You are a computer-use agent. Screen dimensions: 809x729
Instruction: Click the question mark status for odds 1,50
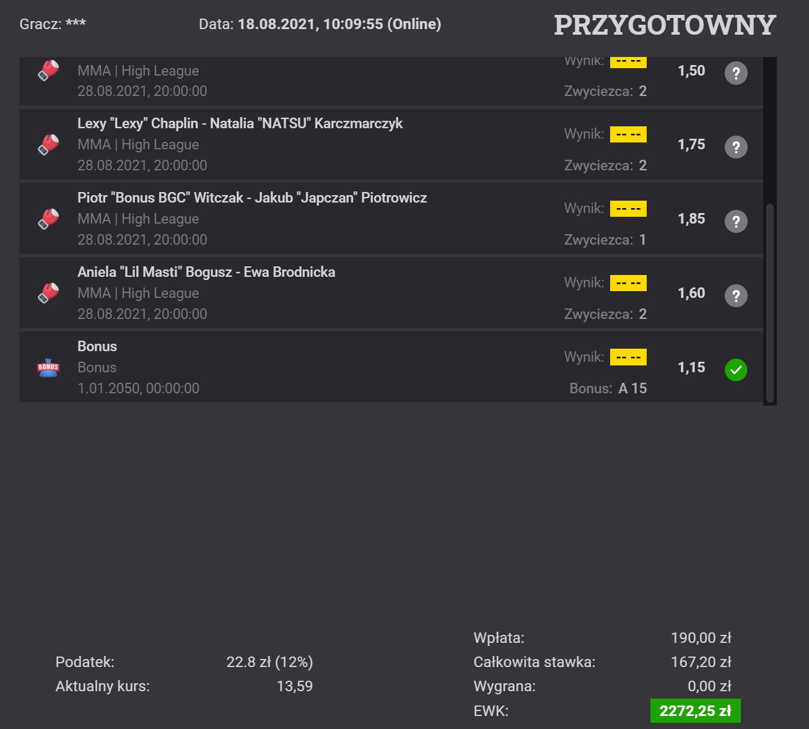point(736,73)
